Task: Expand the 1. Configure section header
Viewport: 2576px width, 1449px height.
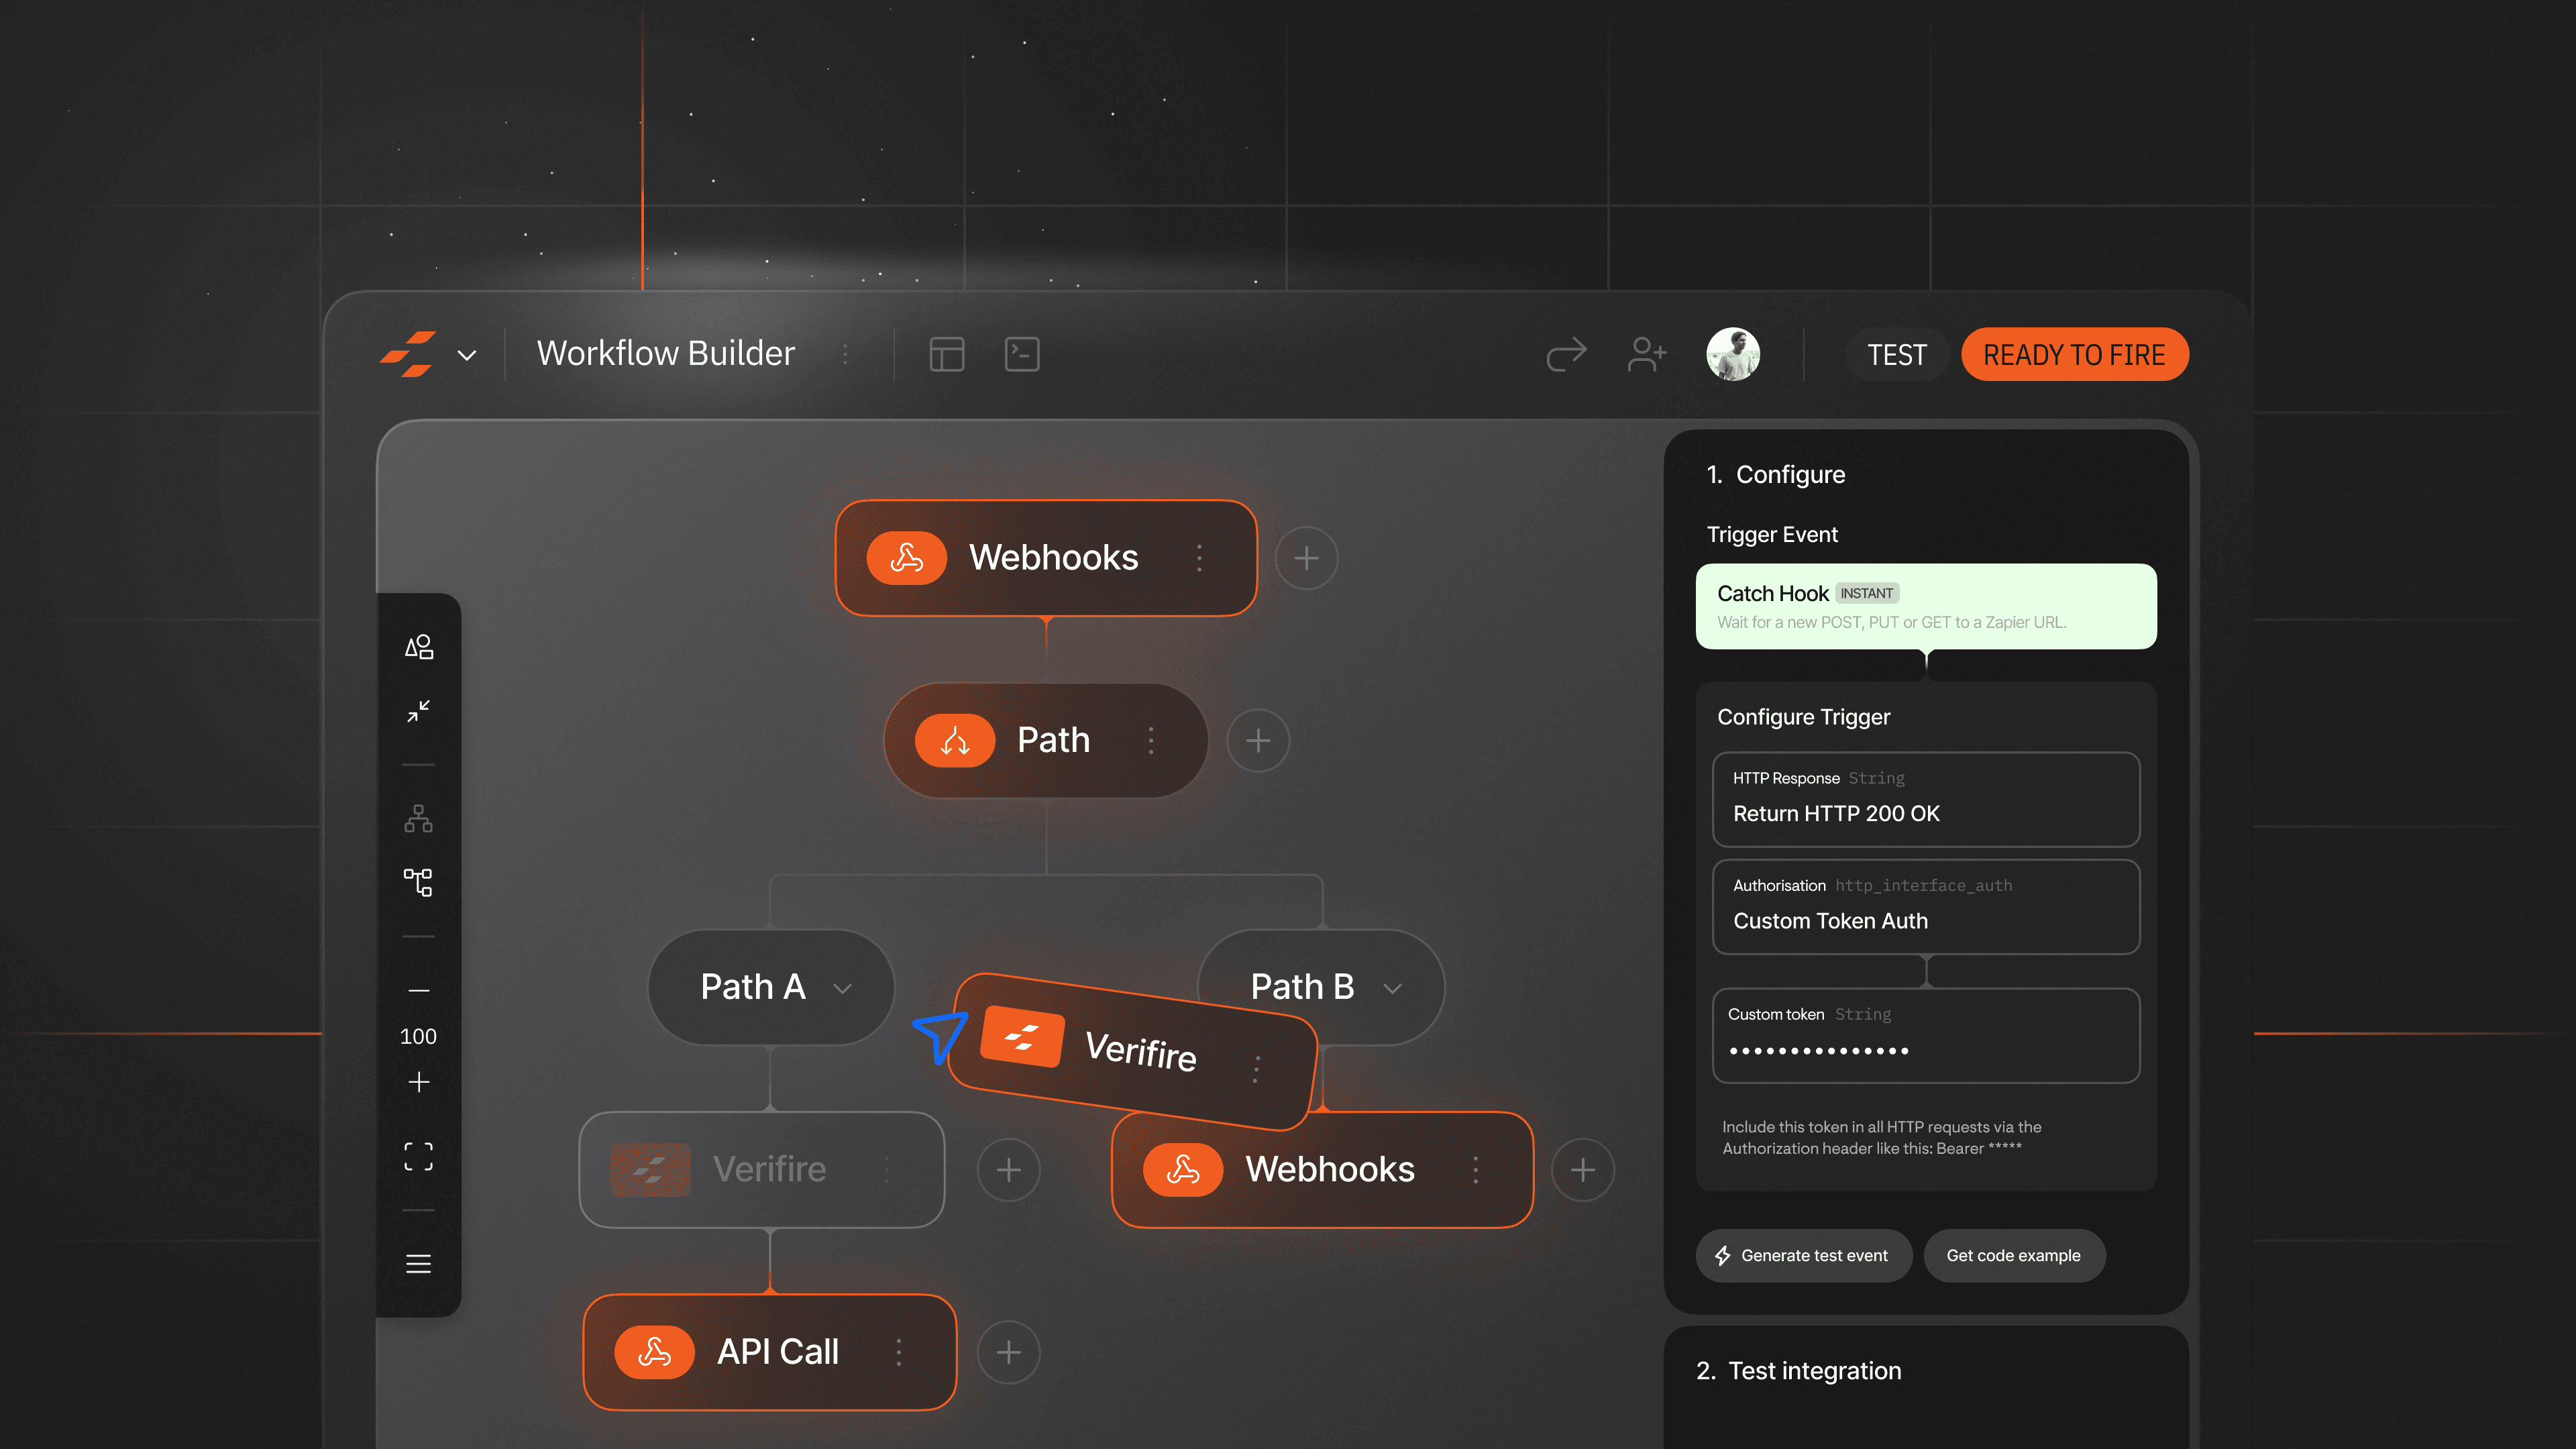Action: (1776, 475)
